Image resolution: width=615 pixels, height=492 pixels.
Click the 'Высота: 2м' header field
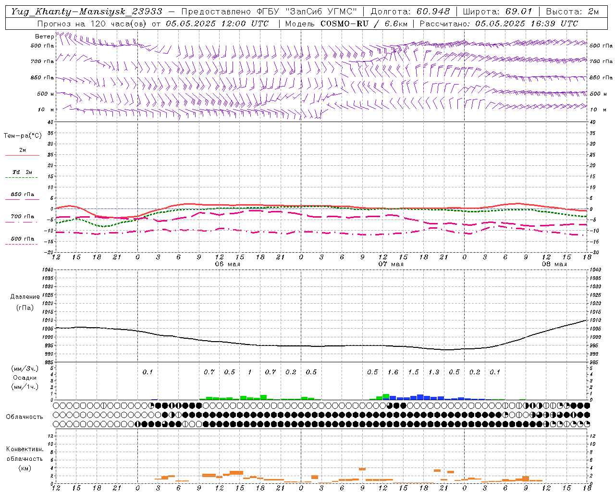pos(572,12)
